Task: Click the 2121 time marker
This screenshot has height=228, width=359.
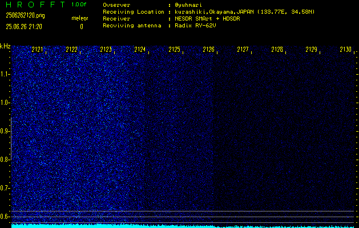Action: (x=37, y=50)
